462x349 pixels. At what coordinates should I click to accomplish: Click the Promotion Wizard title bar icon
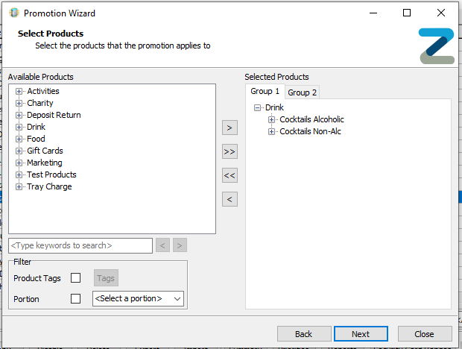tap(14, 13)
